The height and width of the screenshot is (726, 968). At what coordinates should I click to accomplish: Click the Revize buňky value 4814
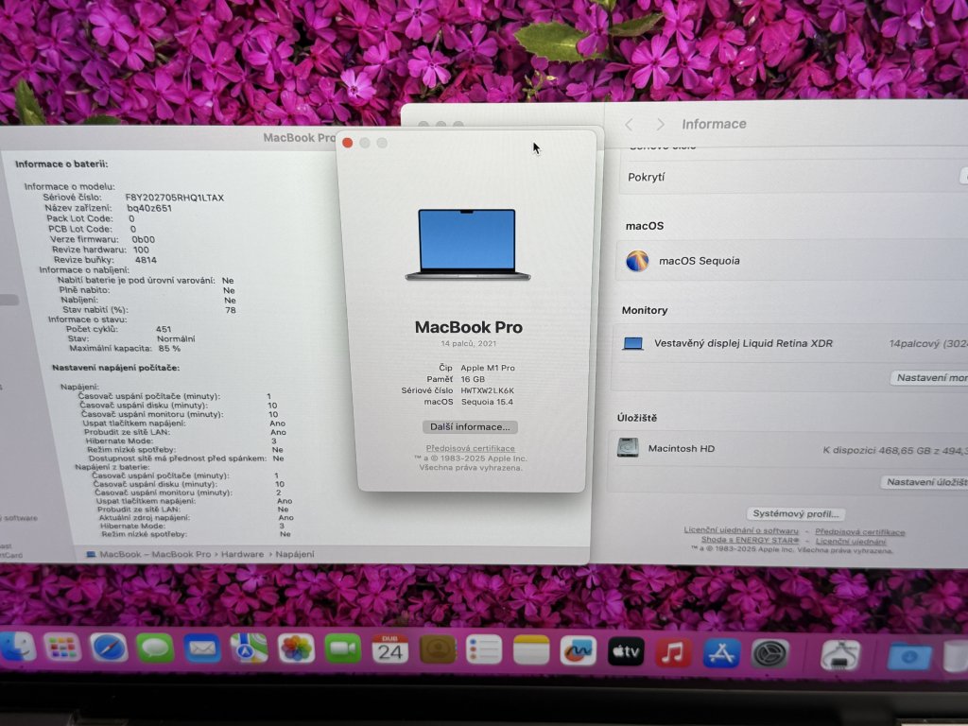[x=146, y=260]
